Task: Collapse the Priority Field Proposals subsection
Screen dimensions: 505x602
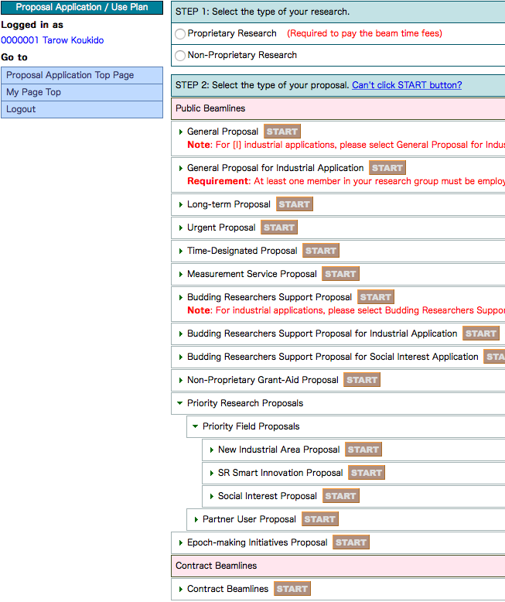Action: pos(196,426)
